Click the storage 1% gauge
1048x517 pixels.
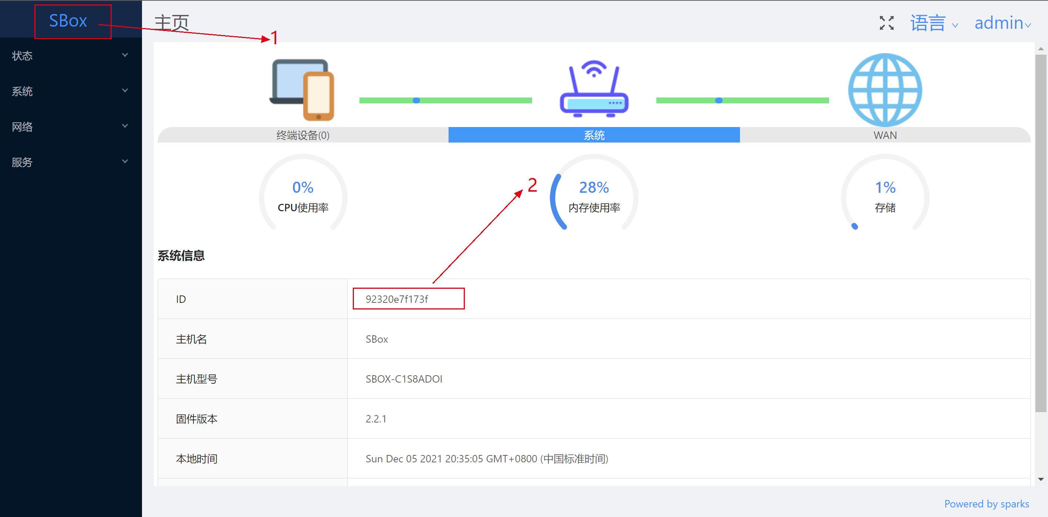tap(885, 196)
